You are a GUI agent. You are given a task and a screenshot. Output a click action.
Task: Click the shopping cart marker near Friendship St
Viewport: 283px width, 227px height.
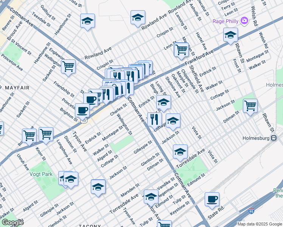click(68, 66)
